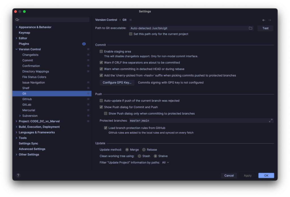Image resolution: width=290 pixels, height=197 pixels.
Task: Click the Version Control breadcrumb
Action: click(106, 20)
